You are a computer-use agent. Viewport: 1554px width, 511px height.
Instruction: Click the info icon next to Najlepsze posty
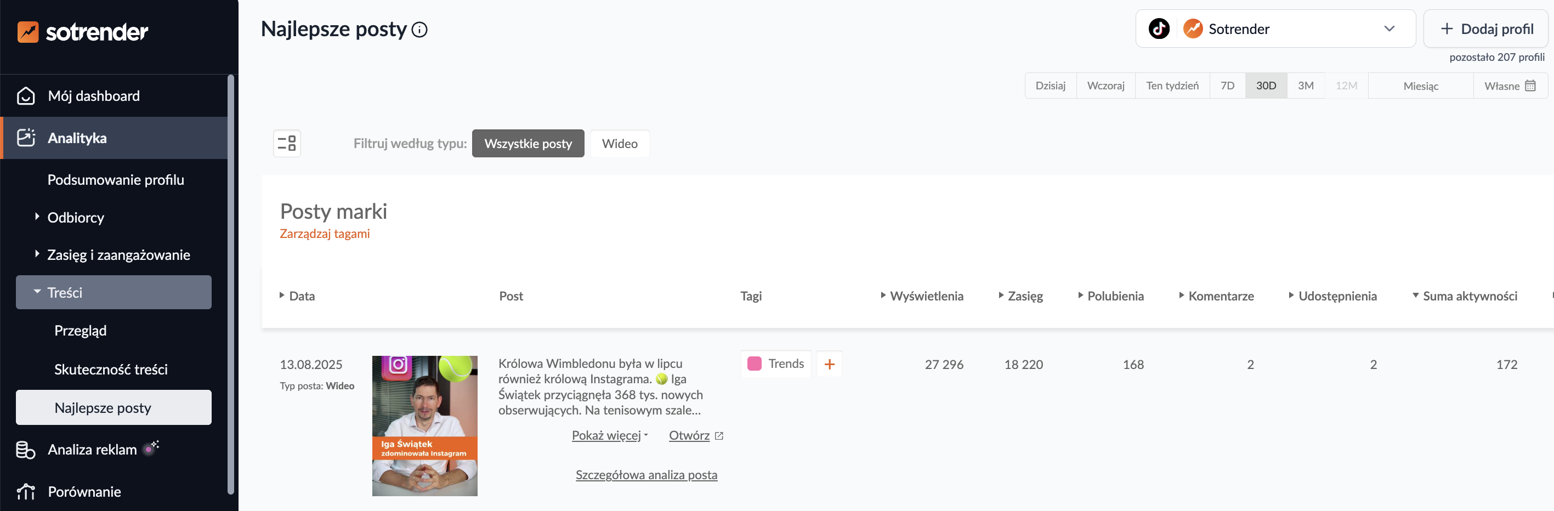click(x=420, y=29)
